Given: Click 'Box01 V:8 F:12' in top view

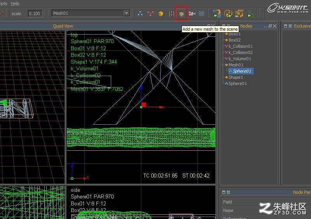Looking at the screenshot, I should point(88,48).
